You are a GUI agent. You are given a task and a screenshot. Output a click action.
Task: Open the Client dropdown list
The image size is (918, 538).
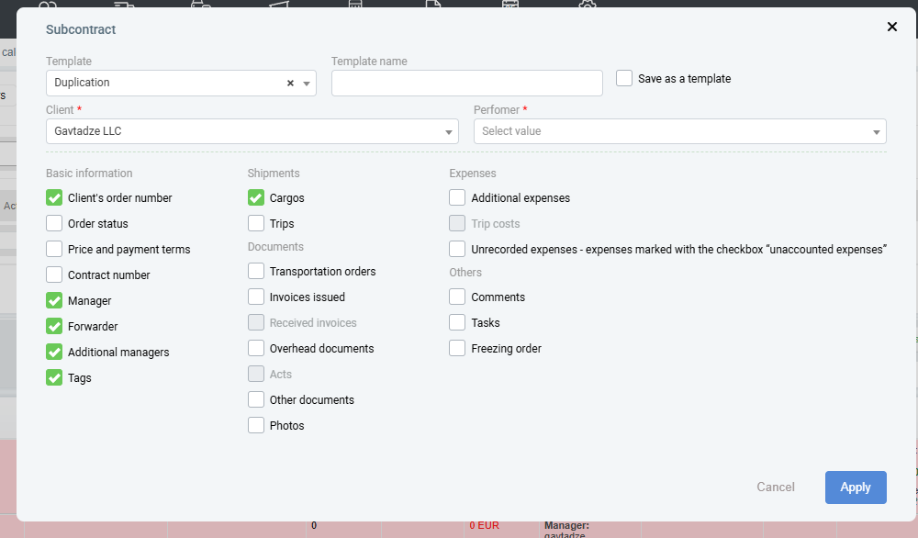tap(449, 132)
